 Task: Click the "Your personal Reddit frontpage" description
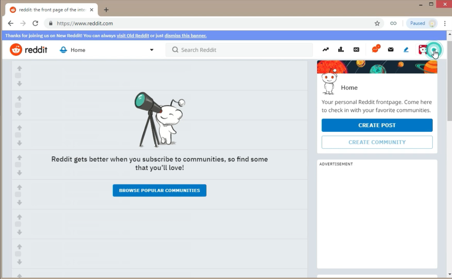point(377,106)
